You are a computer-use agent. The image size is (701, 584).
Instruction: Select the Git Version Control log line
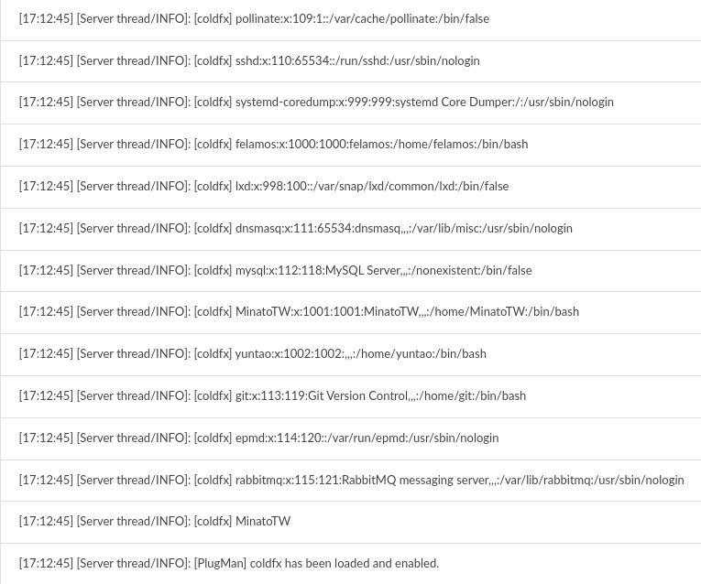(x=272, y=395)
